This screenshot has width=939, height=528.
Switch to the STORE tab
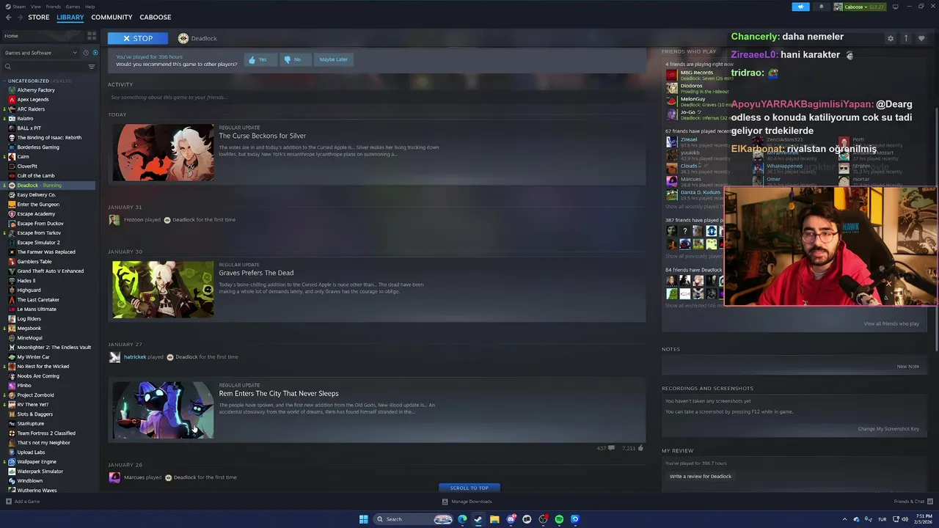(x=39, y=18)
